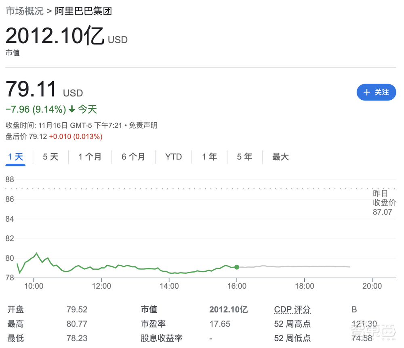
Task: Select the 5年 range tab
Action: click(x=244, y=157)
